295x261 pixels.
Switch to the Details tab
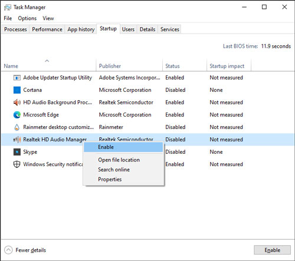pos(147,29)
